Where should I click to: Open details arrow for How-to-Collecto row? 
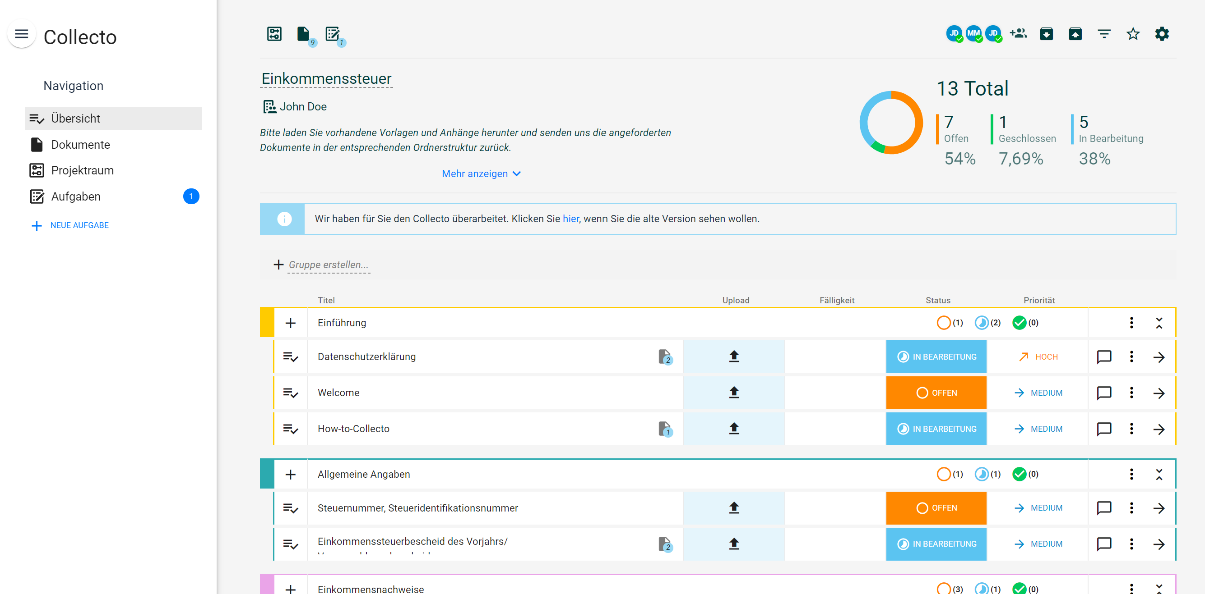pos(1159,429)
